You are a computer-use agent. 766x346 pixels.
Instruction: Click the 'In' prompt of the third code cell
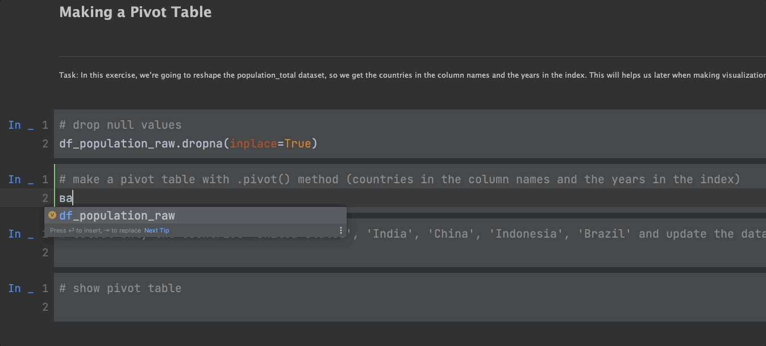[15, 234]
